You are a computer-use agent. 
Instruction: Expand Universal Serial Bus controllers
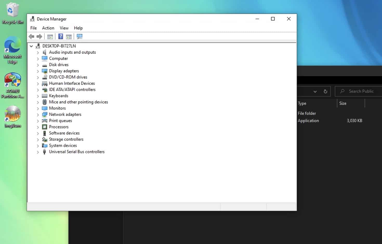coord(38,152)
